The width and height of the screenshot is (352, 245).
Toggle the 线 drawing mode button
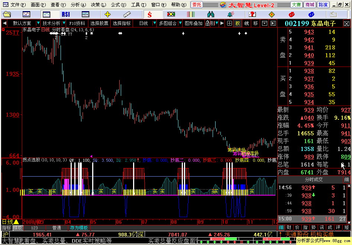point(246,23)
